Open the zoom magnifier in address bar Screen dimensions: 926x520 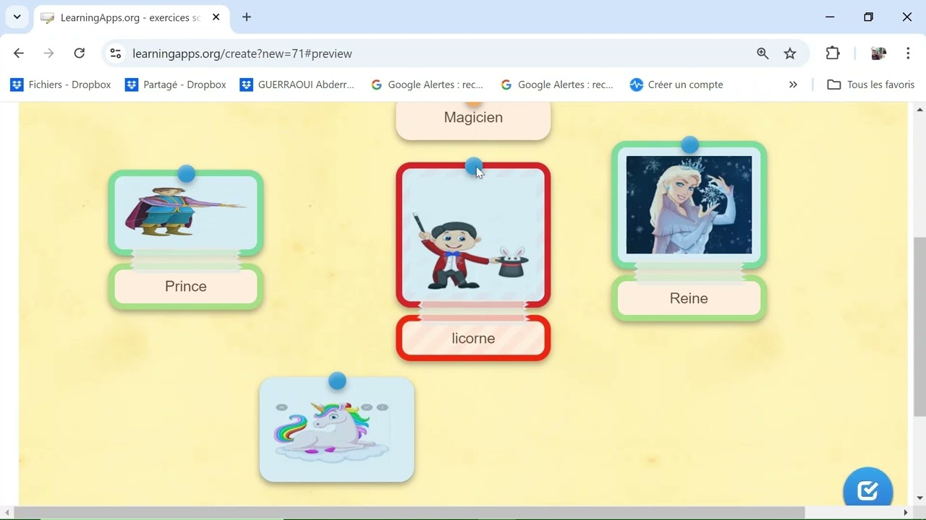[763, 53]
